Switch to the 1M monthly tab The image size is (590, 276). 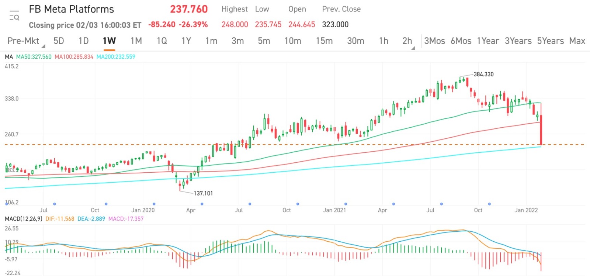[136, 41]
